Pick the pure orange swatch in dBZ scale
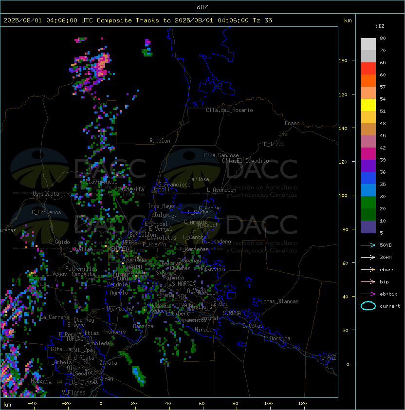 point(368,80)
